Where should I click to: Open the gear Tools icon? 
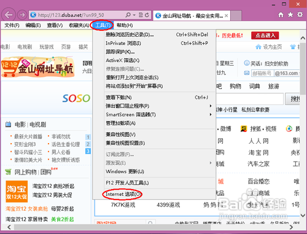coord(300,15)
